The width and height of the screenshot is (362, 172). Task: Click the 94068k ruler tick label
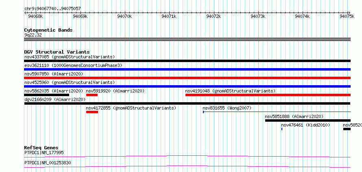tap(35, 16)
